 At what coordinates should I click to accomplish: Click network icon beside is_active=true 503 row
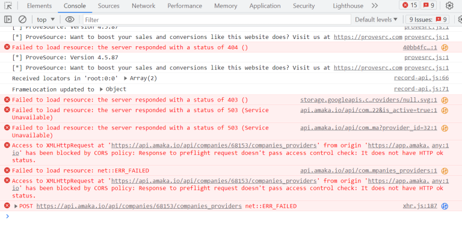point(445,110)
